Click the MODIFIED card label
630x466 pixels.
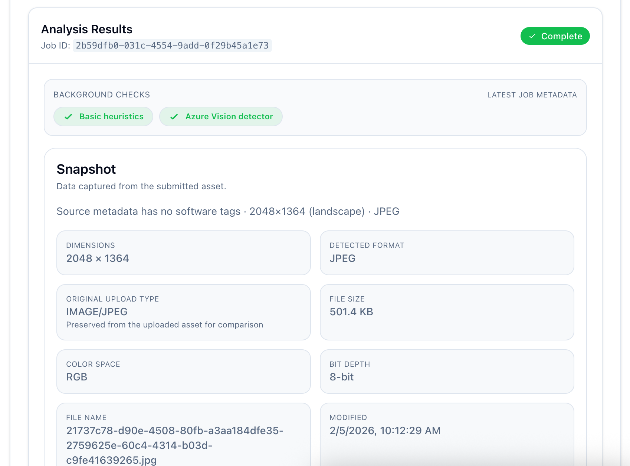[348, 417]
